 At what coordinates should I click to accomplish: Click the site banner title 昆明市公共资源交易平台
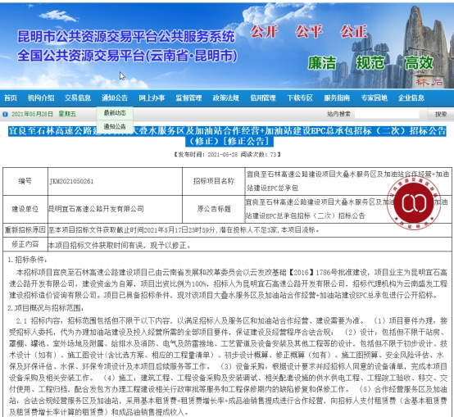(126, 37)
